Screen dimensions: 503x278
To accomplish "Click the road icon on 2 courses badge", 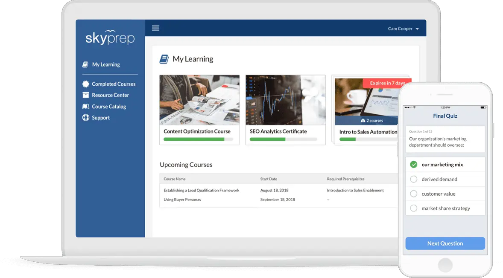I will tap(363, 121).
